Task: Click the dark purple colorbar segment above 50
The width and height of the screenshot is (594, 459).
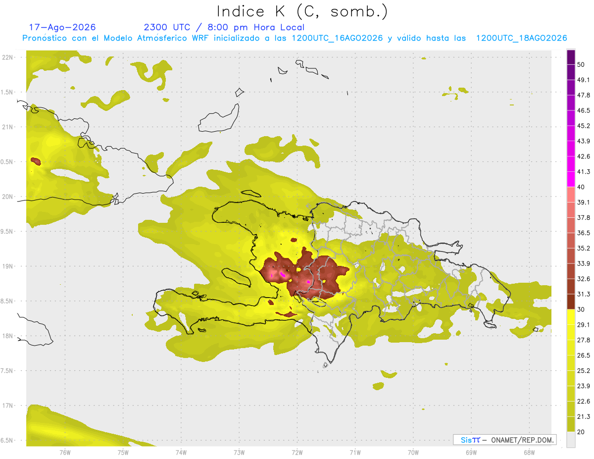Action: coord(571,57)
